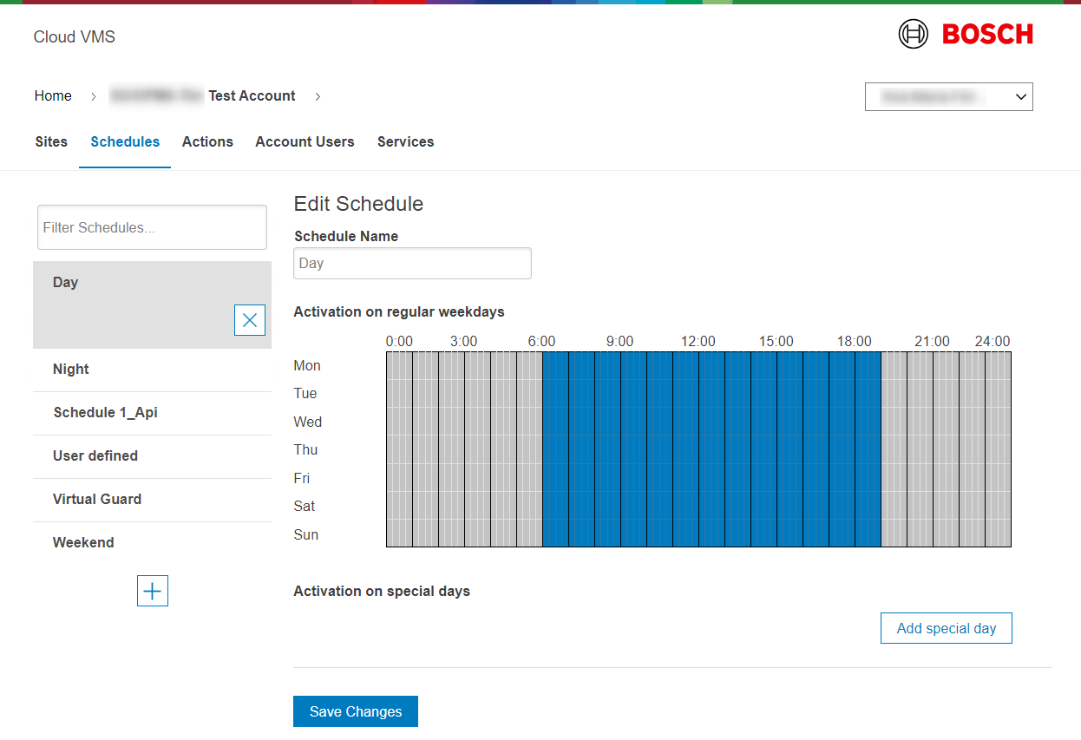Screen dimensions: 1081x740
Task: Switch to the Sites tab
Action: pos(51,142)
